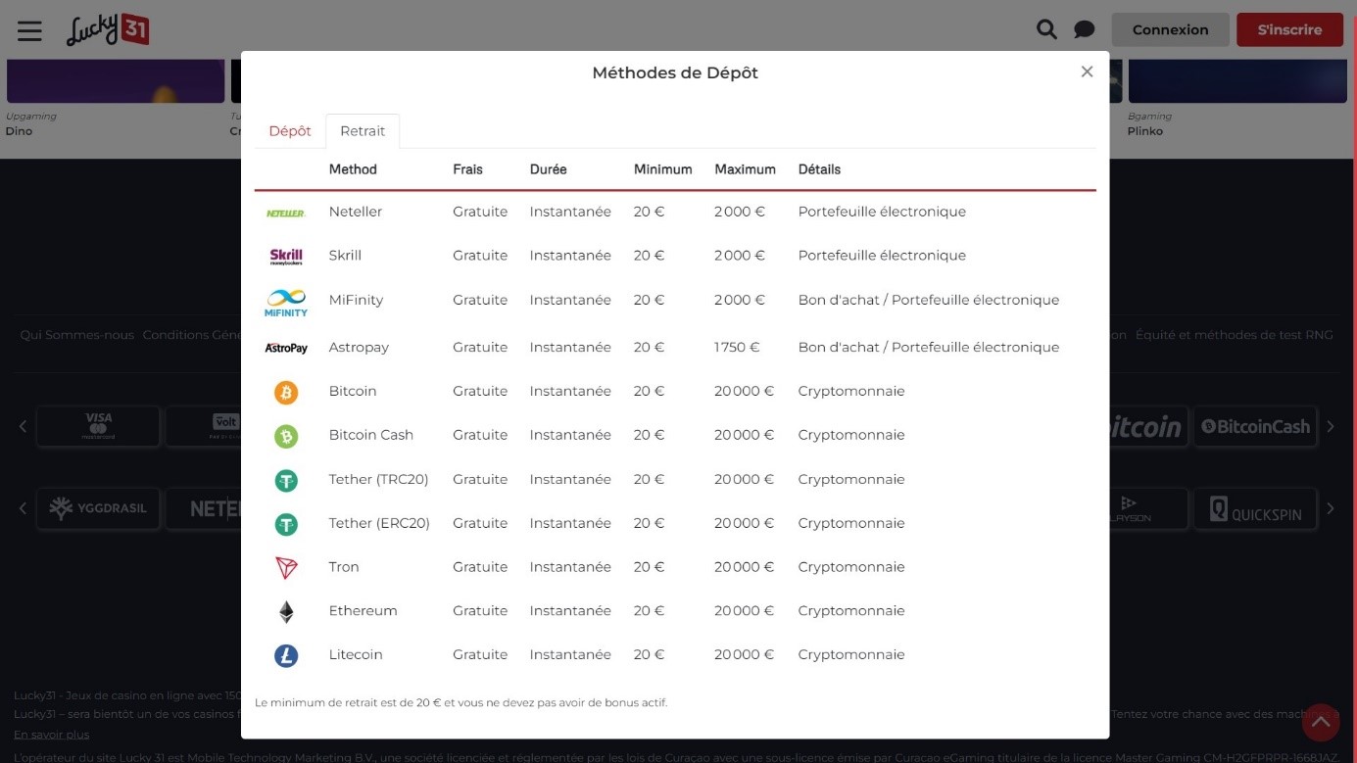Click the Litecoin icon
This screenshot has height=763, width=1357.
tap(286, 655)
